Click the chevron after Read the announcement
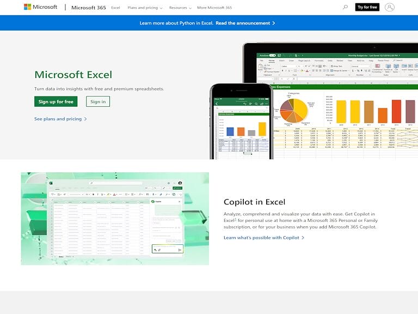 (274, 23)
